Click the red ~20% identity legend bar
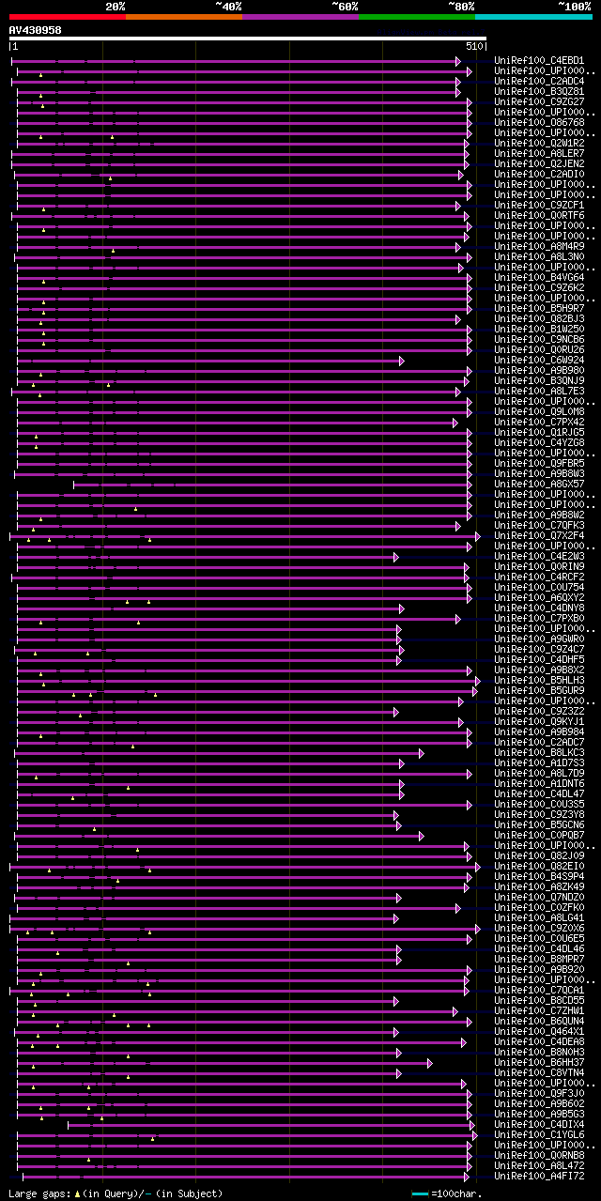This screenshot has height=1201, width=601. pos(68,17)
